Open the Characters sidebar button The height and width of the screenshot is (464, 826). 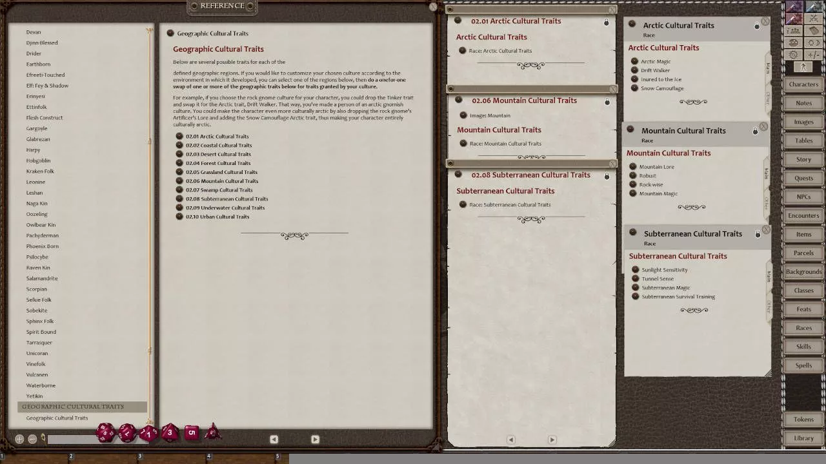coord(803,84)
